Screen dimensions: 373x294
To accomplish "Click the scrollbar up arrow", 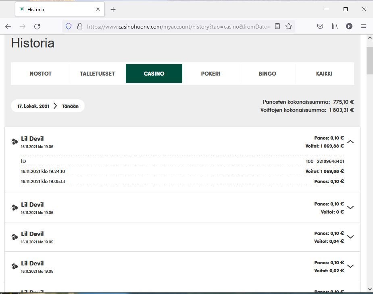I will [x=370, y=38].
